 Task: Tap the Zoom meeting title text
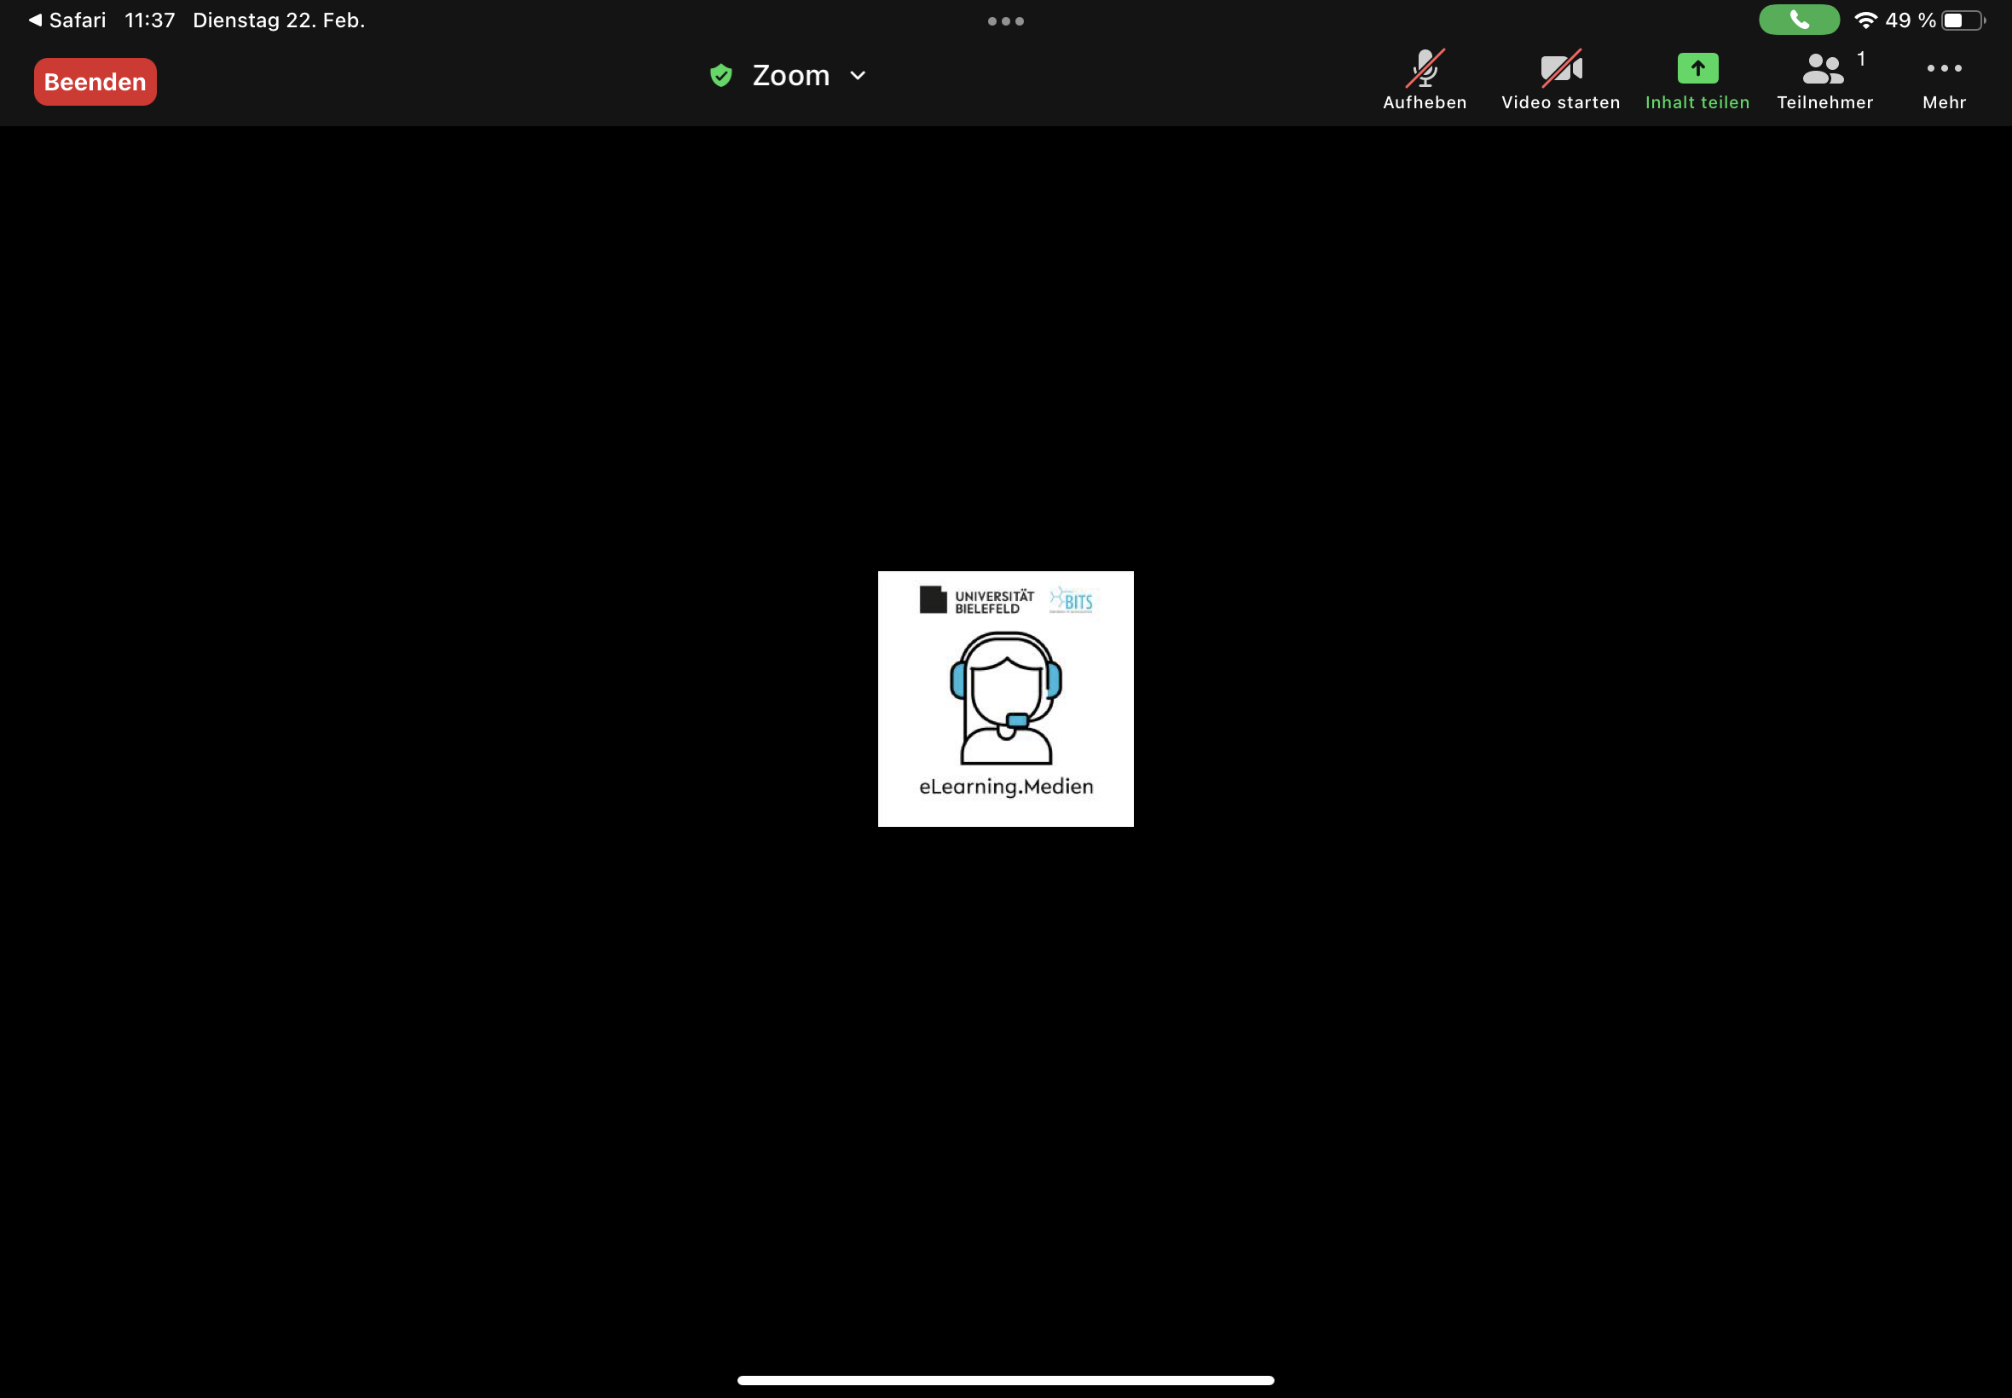pyautogui.click(x=790, y=75)
